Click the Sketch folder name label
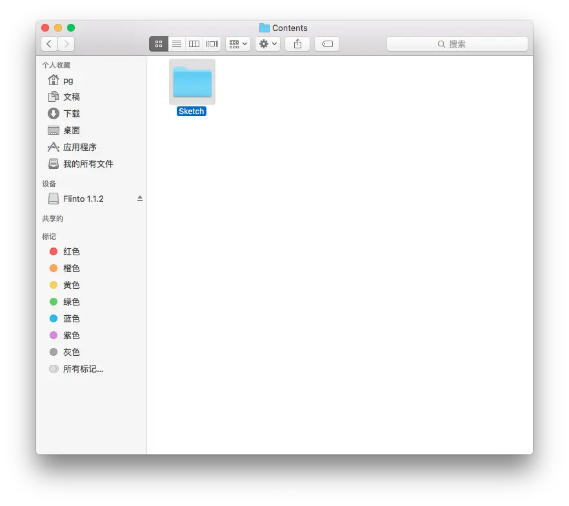Viewport: 569px width, 506px height. click(x=192, y=112)
